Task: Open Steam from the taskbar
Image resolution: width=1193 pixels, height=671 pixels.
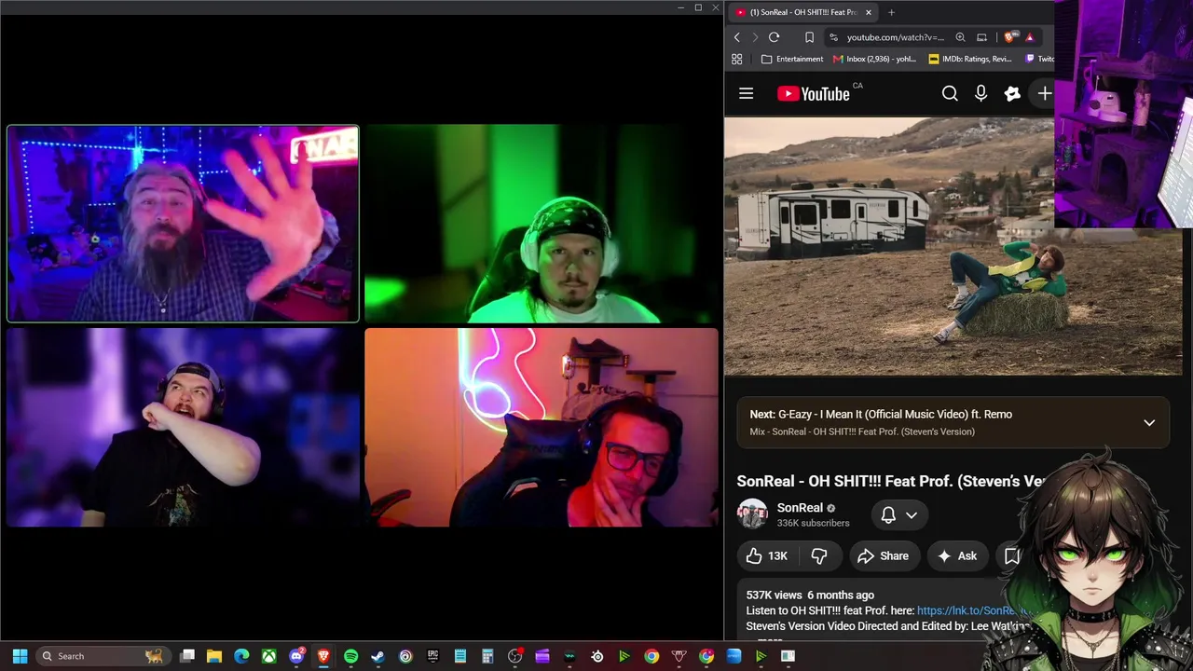Action: click(377, 656)
